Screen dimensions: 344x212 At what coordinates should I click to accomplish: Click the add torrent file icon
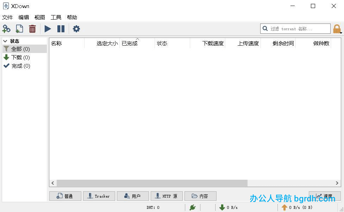click(x=19, y=29)
